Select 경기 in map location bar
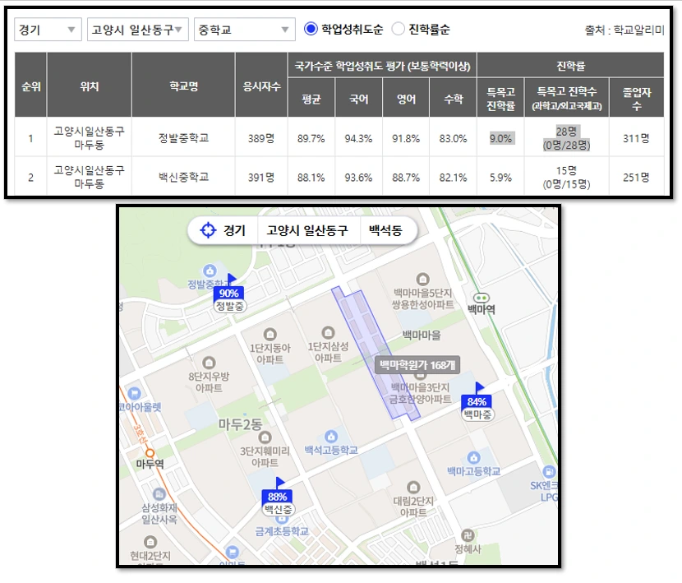The height and width of the screenshot is (583, 682). [234, 230]
